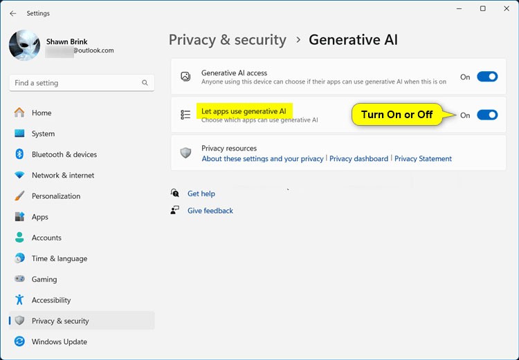Open Bluetooth & devices icon
Image resolution: width=519 pixels, height=360 pixels.
click(x=19, y=155)
